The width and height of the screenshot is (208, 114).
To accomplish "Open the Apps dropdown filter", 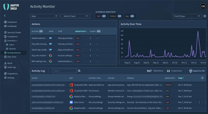I will point(45,16).
